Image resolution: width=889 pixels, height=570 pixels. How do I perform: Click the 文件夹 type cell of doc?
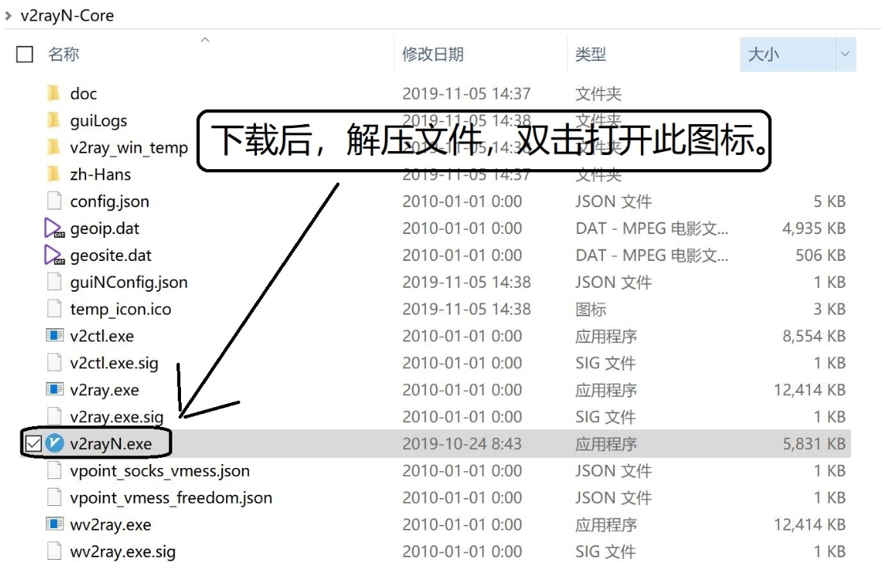pyautogui.click(x=598, y=93)
